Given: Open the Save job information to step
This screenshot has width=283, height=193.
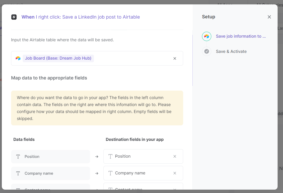Looking at the screenshot, I should (x=241, y=36).
